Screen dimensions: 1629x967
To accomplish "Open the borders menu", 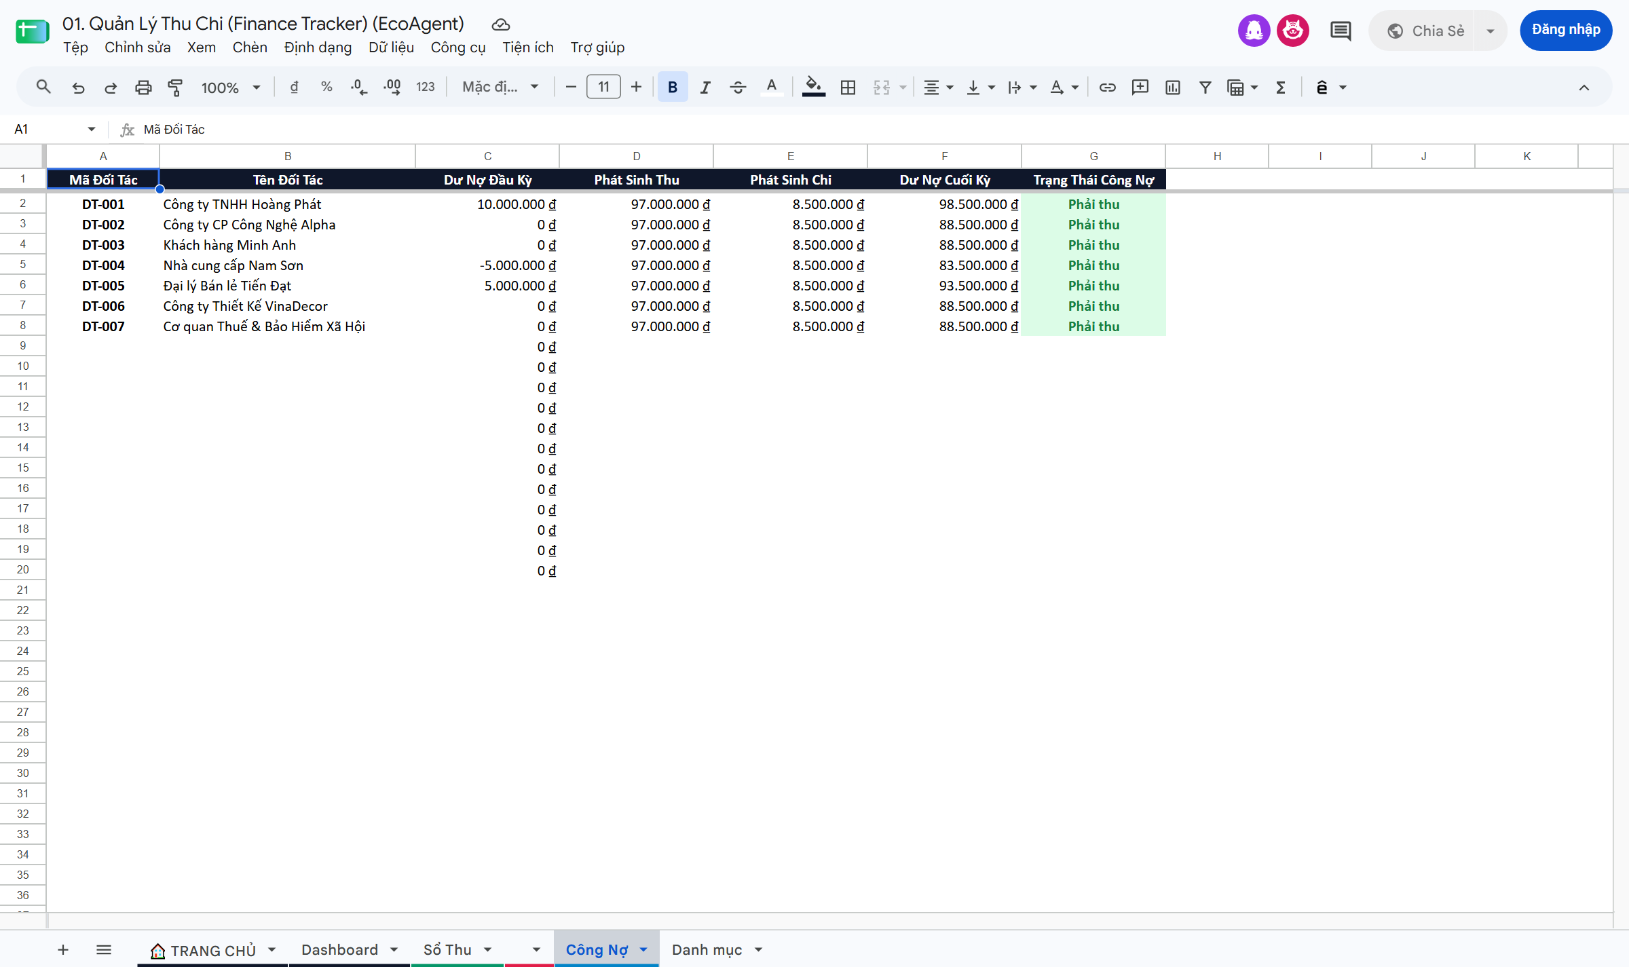I will pos(848,87).
